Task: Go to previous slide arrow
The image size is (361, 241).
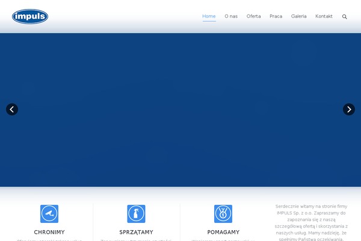Action: pyautogui.click(x=12, y=109)
